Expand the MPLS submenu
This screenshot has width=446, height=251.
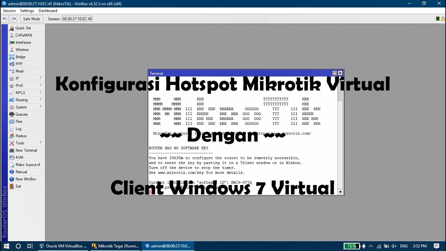click(26, 93)
